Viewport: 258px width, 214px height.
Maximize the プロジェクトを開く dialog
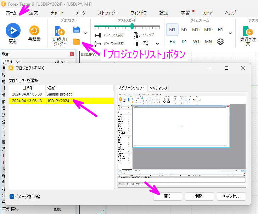[226, 68]
